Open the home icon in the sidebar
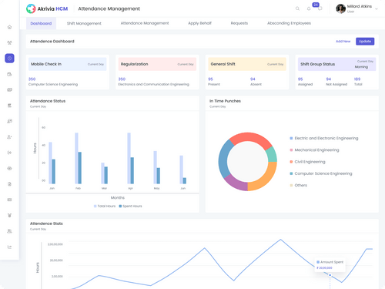This screenshot has height=289, width=385. point(9,27)
